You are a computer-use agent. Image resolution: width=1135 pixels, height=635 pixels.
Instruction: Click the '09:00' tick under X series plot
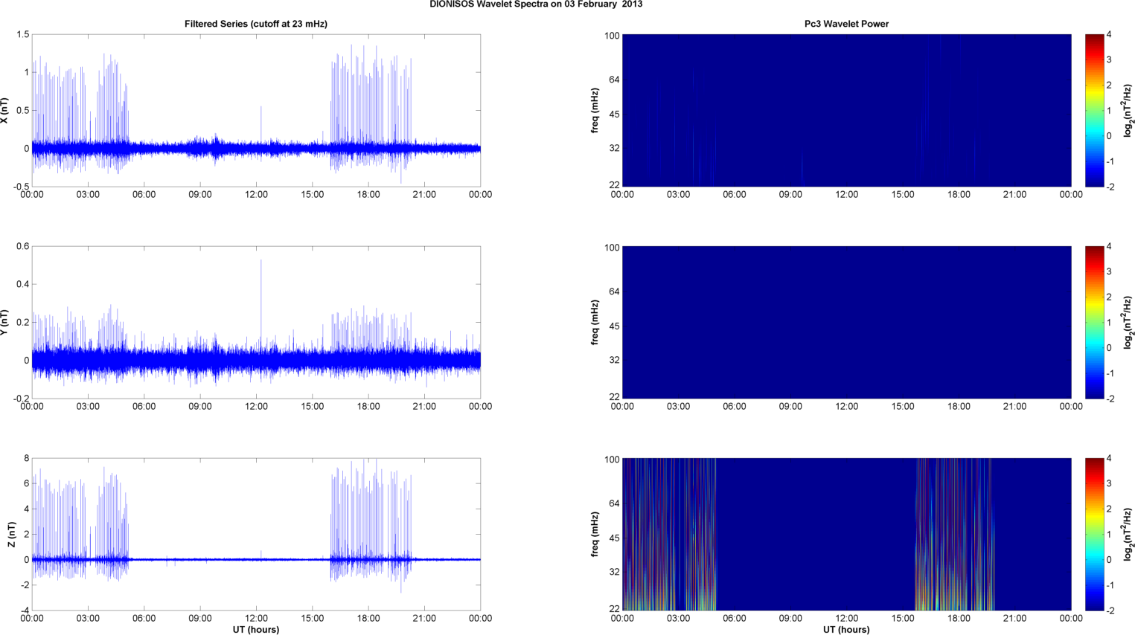click(200, 195)
